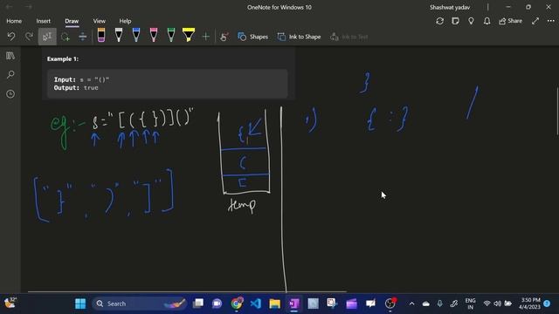Viewport: 559px width, 314px height.
Task: Show notebooks navigation pane
Action: pos(10,56)
